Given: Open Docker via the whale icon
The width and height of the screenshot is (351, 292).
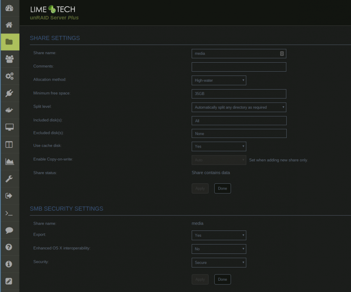Looking at the screenshot, I should tap(9, 110).
